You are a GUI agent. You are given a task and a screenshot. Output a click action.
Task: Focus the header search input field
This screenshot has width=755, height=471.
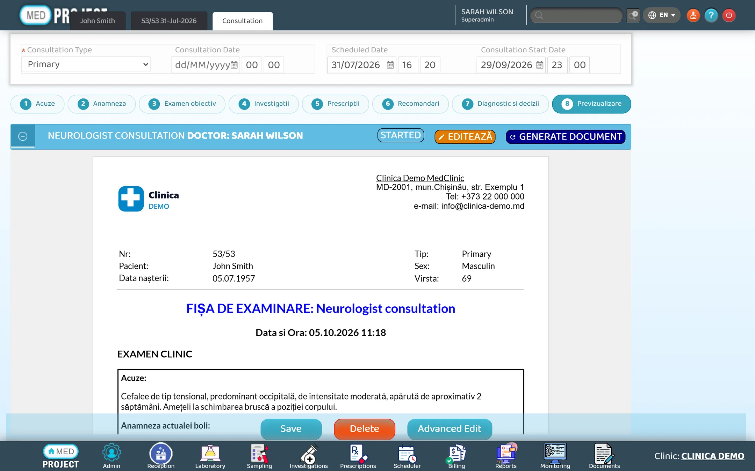tap(577, 15)
